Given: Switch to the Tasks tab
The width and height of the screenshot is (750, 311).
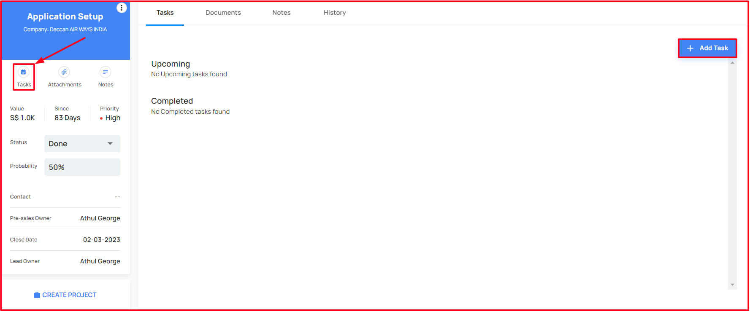Looking at the screenshot, I should click(x=165, y=13).
